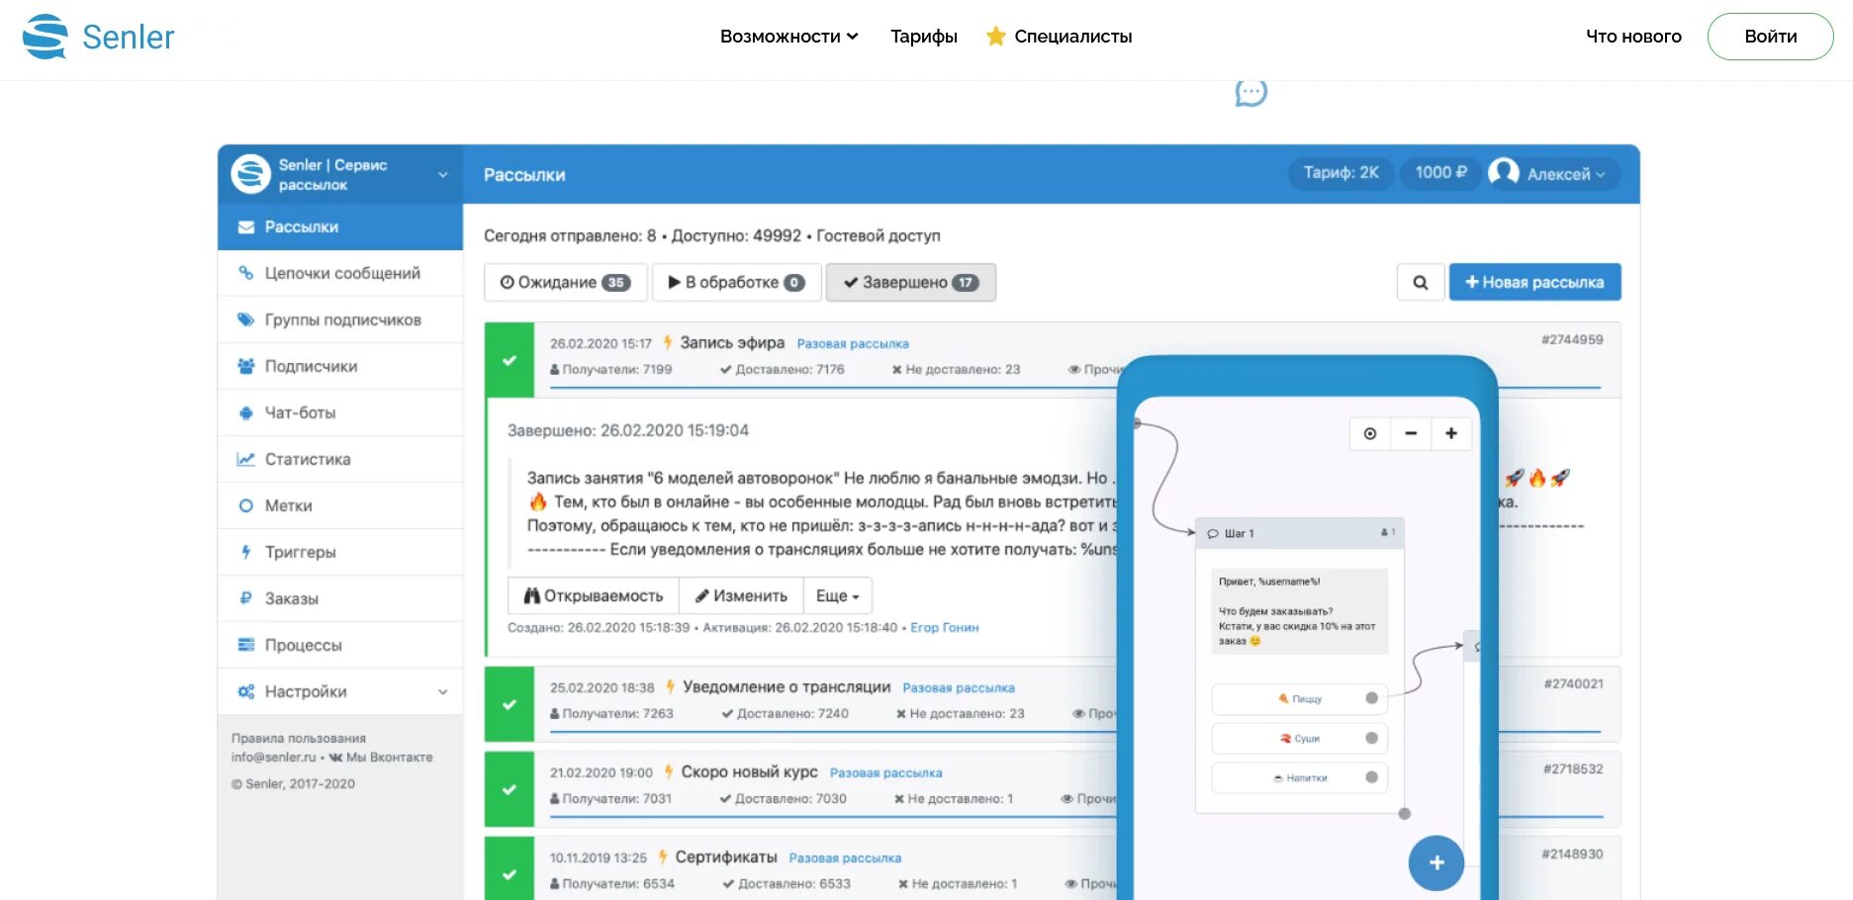The width and height of the screenshot is (1853, 900).
Task: Click the Заказы ruble icon
Action: (245, 598)
